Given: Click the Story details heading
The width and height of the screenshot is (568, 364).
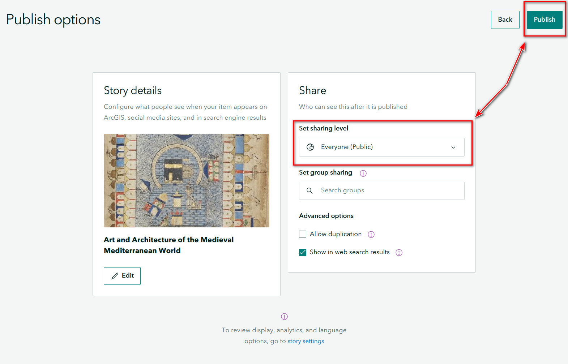Looking at the screenshot, I should 133,90.
